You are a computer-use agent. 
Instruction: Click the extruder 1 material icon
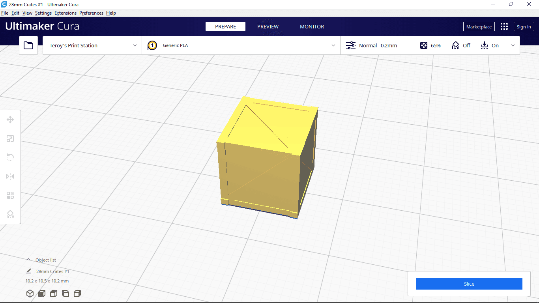pos(152,45)
